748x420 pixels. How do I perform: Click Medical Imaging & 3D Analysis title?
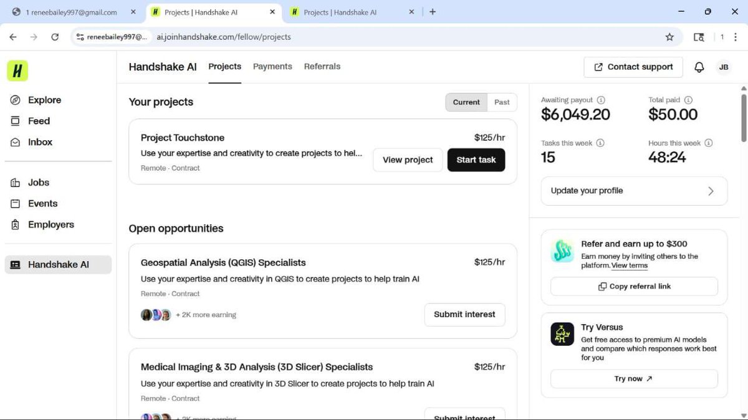click(x=257, y=368)
